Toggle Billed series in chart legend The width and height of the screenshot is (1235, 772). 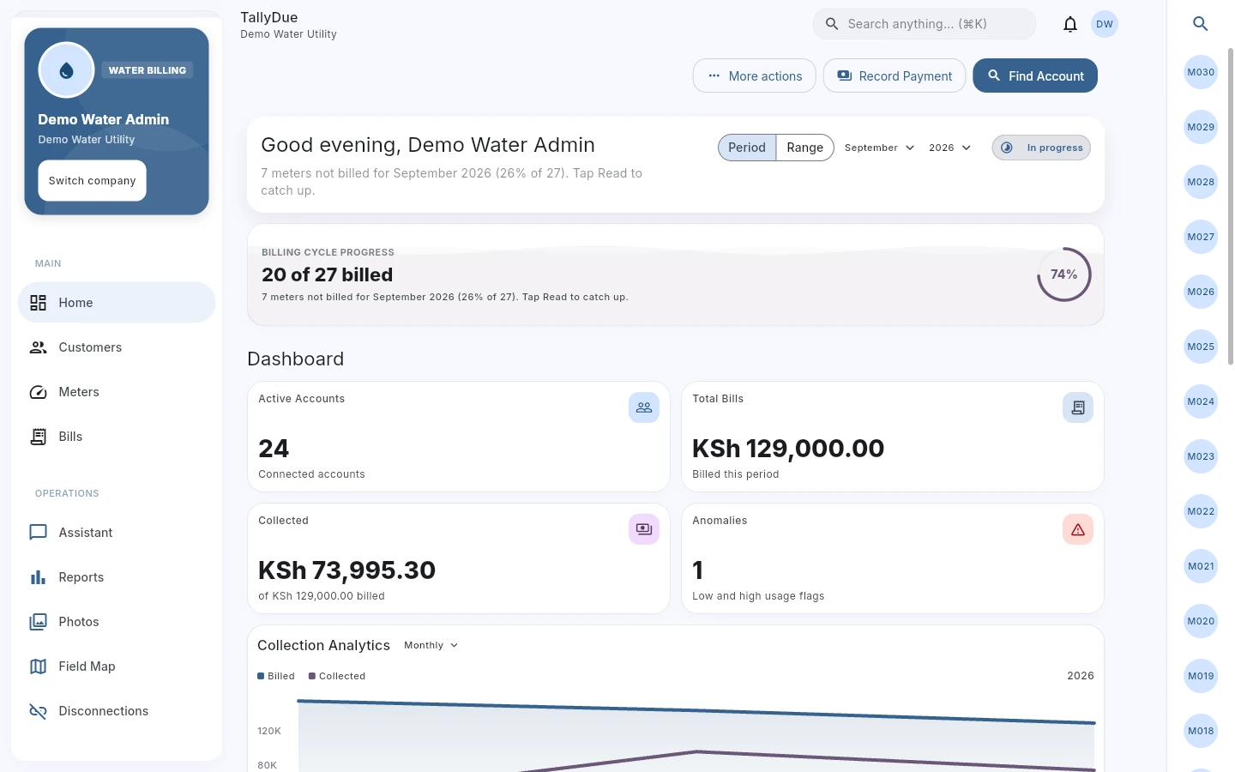(x=276, y=676)
